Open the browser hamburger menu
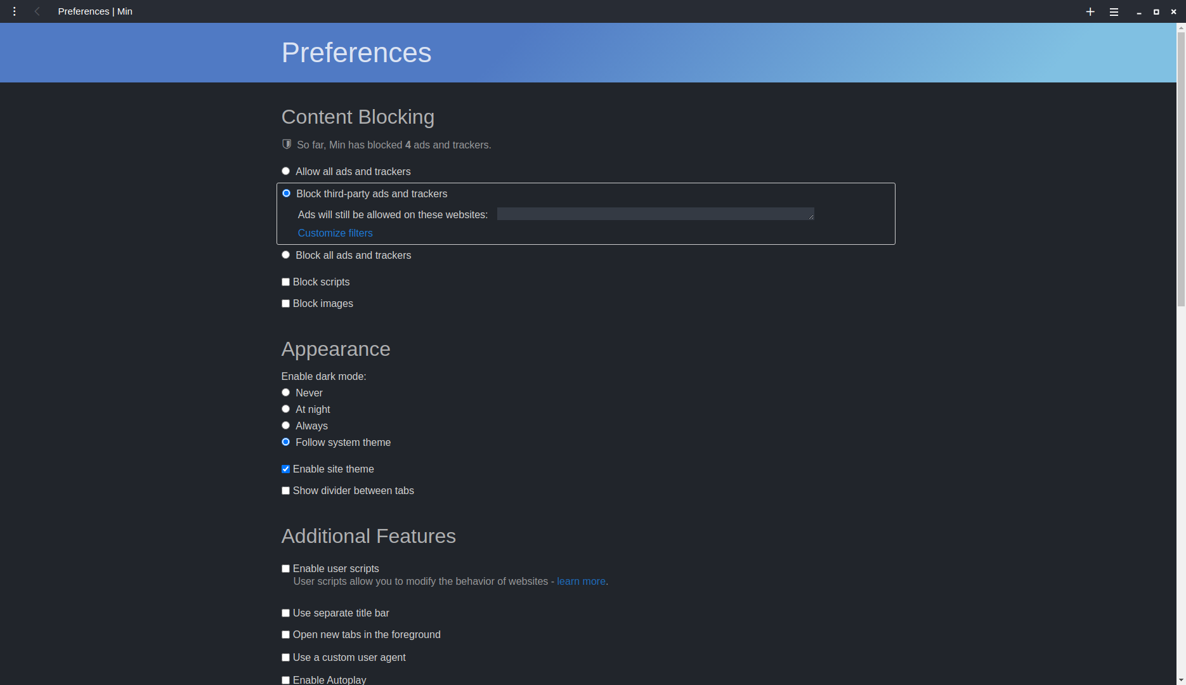Viewport: 1186px width, 685px height. [1114, 11]
